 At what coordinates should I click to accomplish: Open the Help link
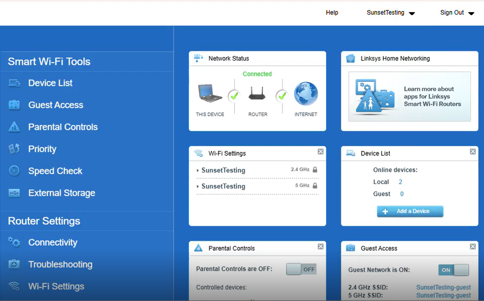pyautogui.click(x=332, y=12)
